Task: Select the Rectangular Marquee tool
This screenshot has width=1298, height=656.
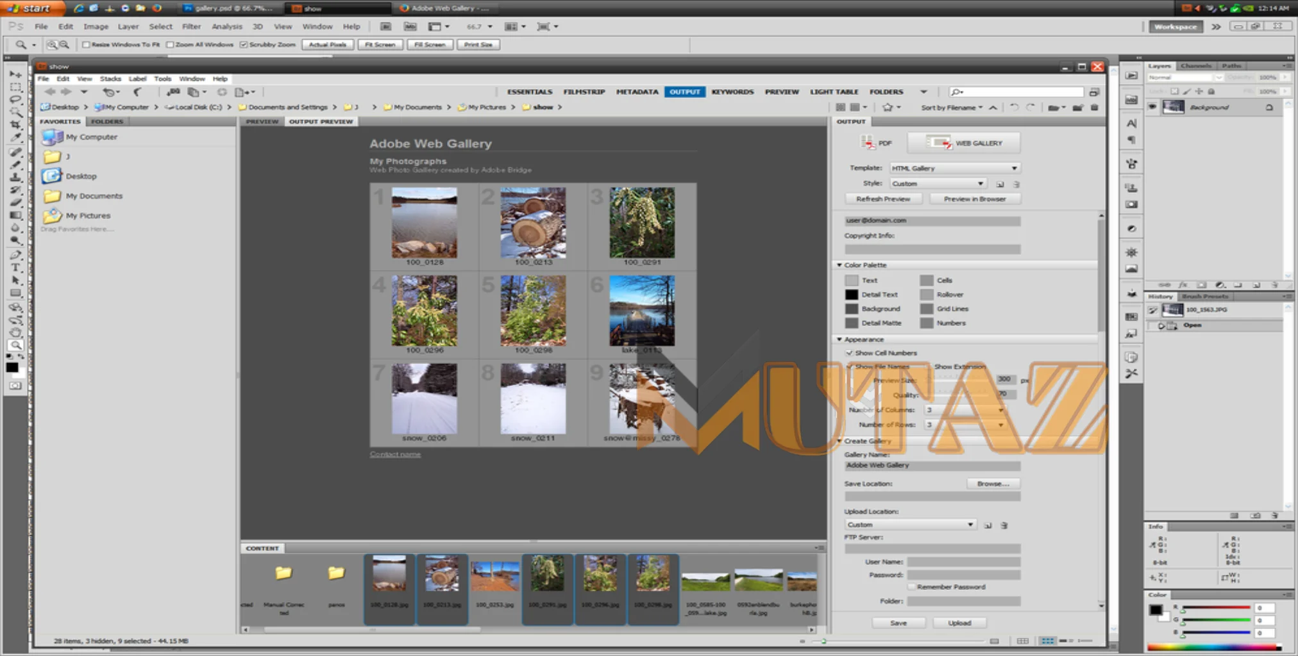Action: pyautogui.click(x=15, y=87)
